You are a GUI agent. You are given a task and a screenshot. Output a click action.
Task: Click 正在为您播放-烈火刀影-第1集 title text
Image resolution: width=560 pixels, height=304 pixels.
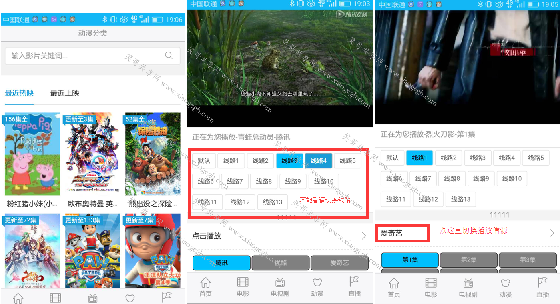pos(428,134)
